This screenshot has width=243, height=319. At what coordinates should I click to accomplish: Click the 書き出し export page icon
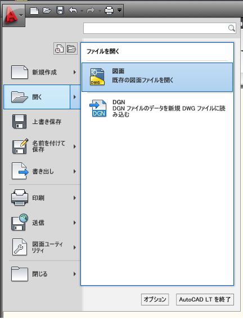coord(20,171)
